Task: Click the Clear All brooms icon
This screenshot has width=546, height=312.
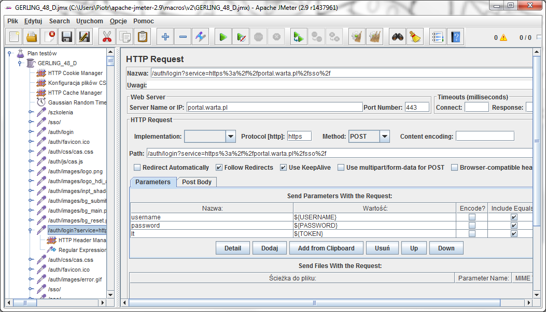Action: [x=375, y=37]
